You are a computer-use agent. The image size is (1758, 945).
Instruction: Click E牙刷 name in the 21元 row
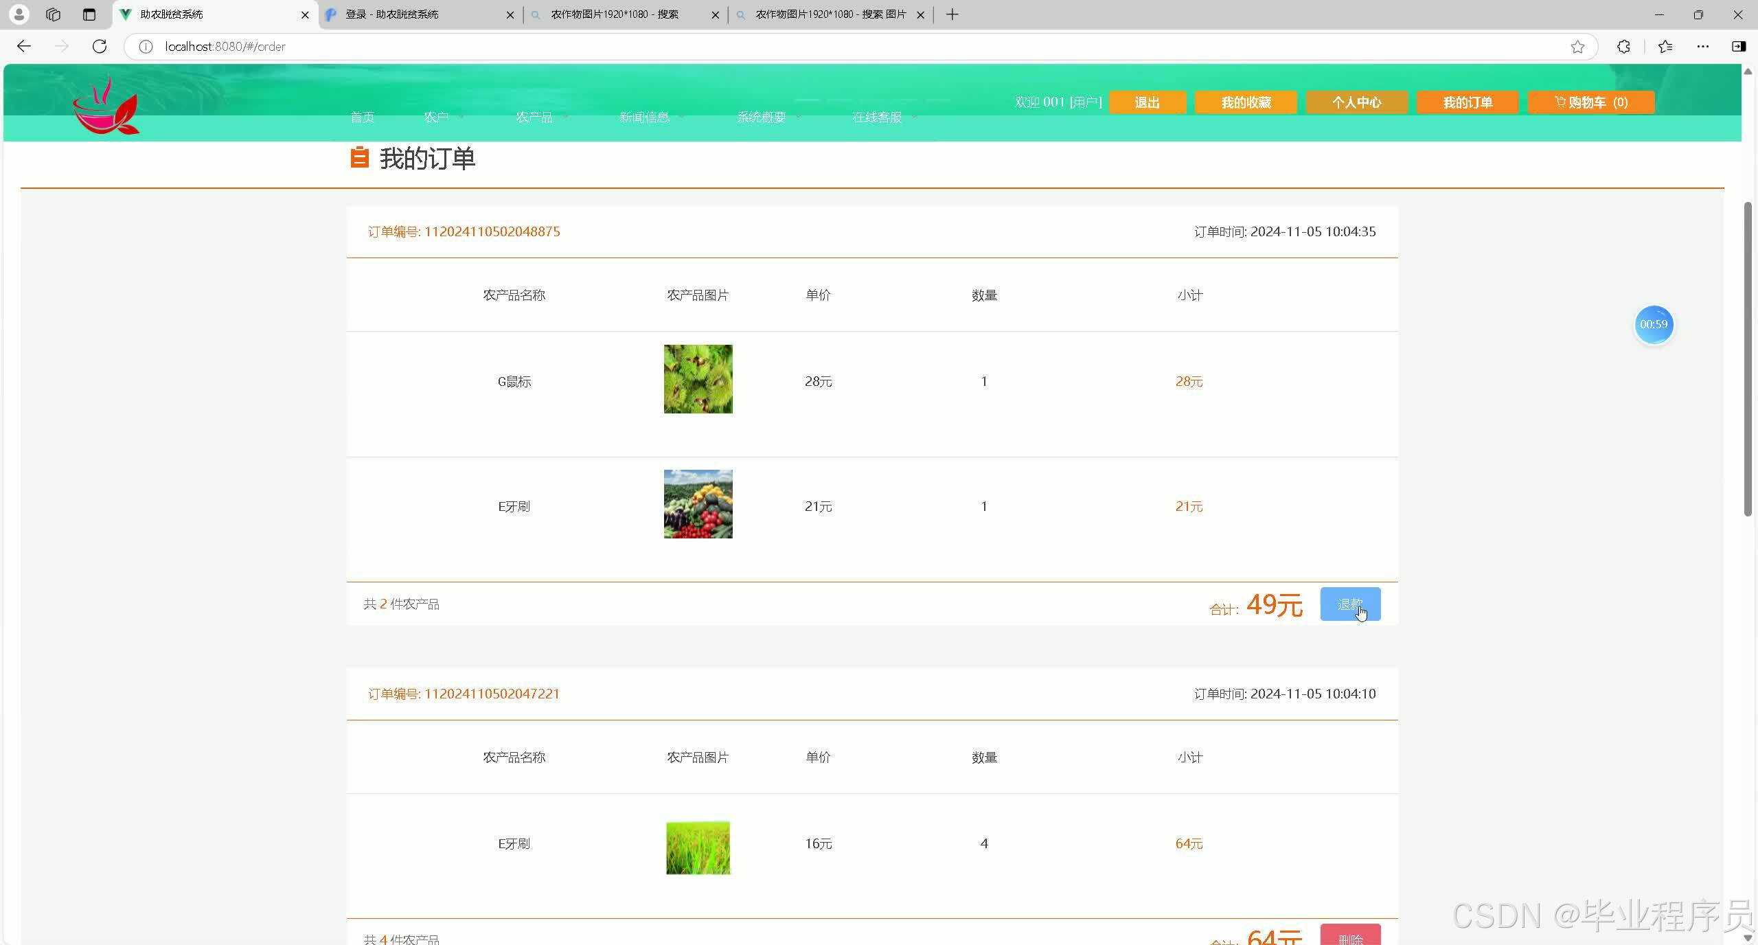click(514, 507)
